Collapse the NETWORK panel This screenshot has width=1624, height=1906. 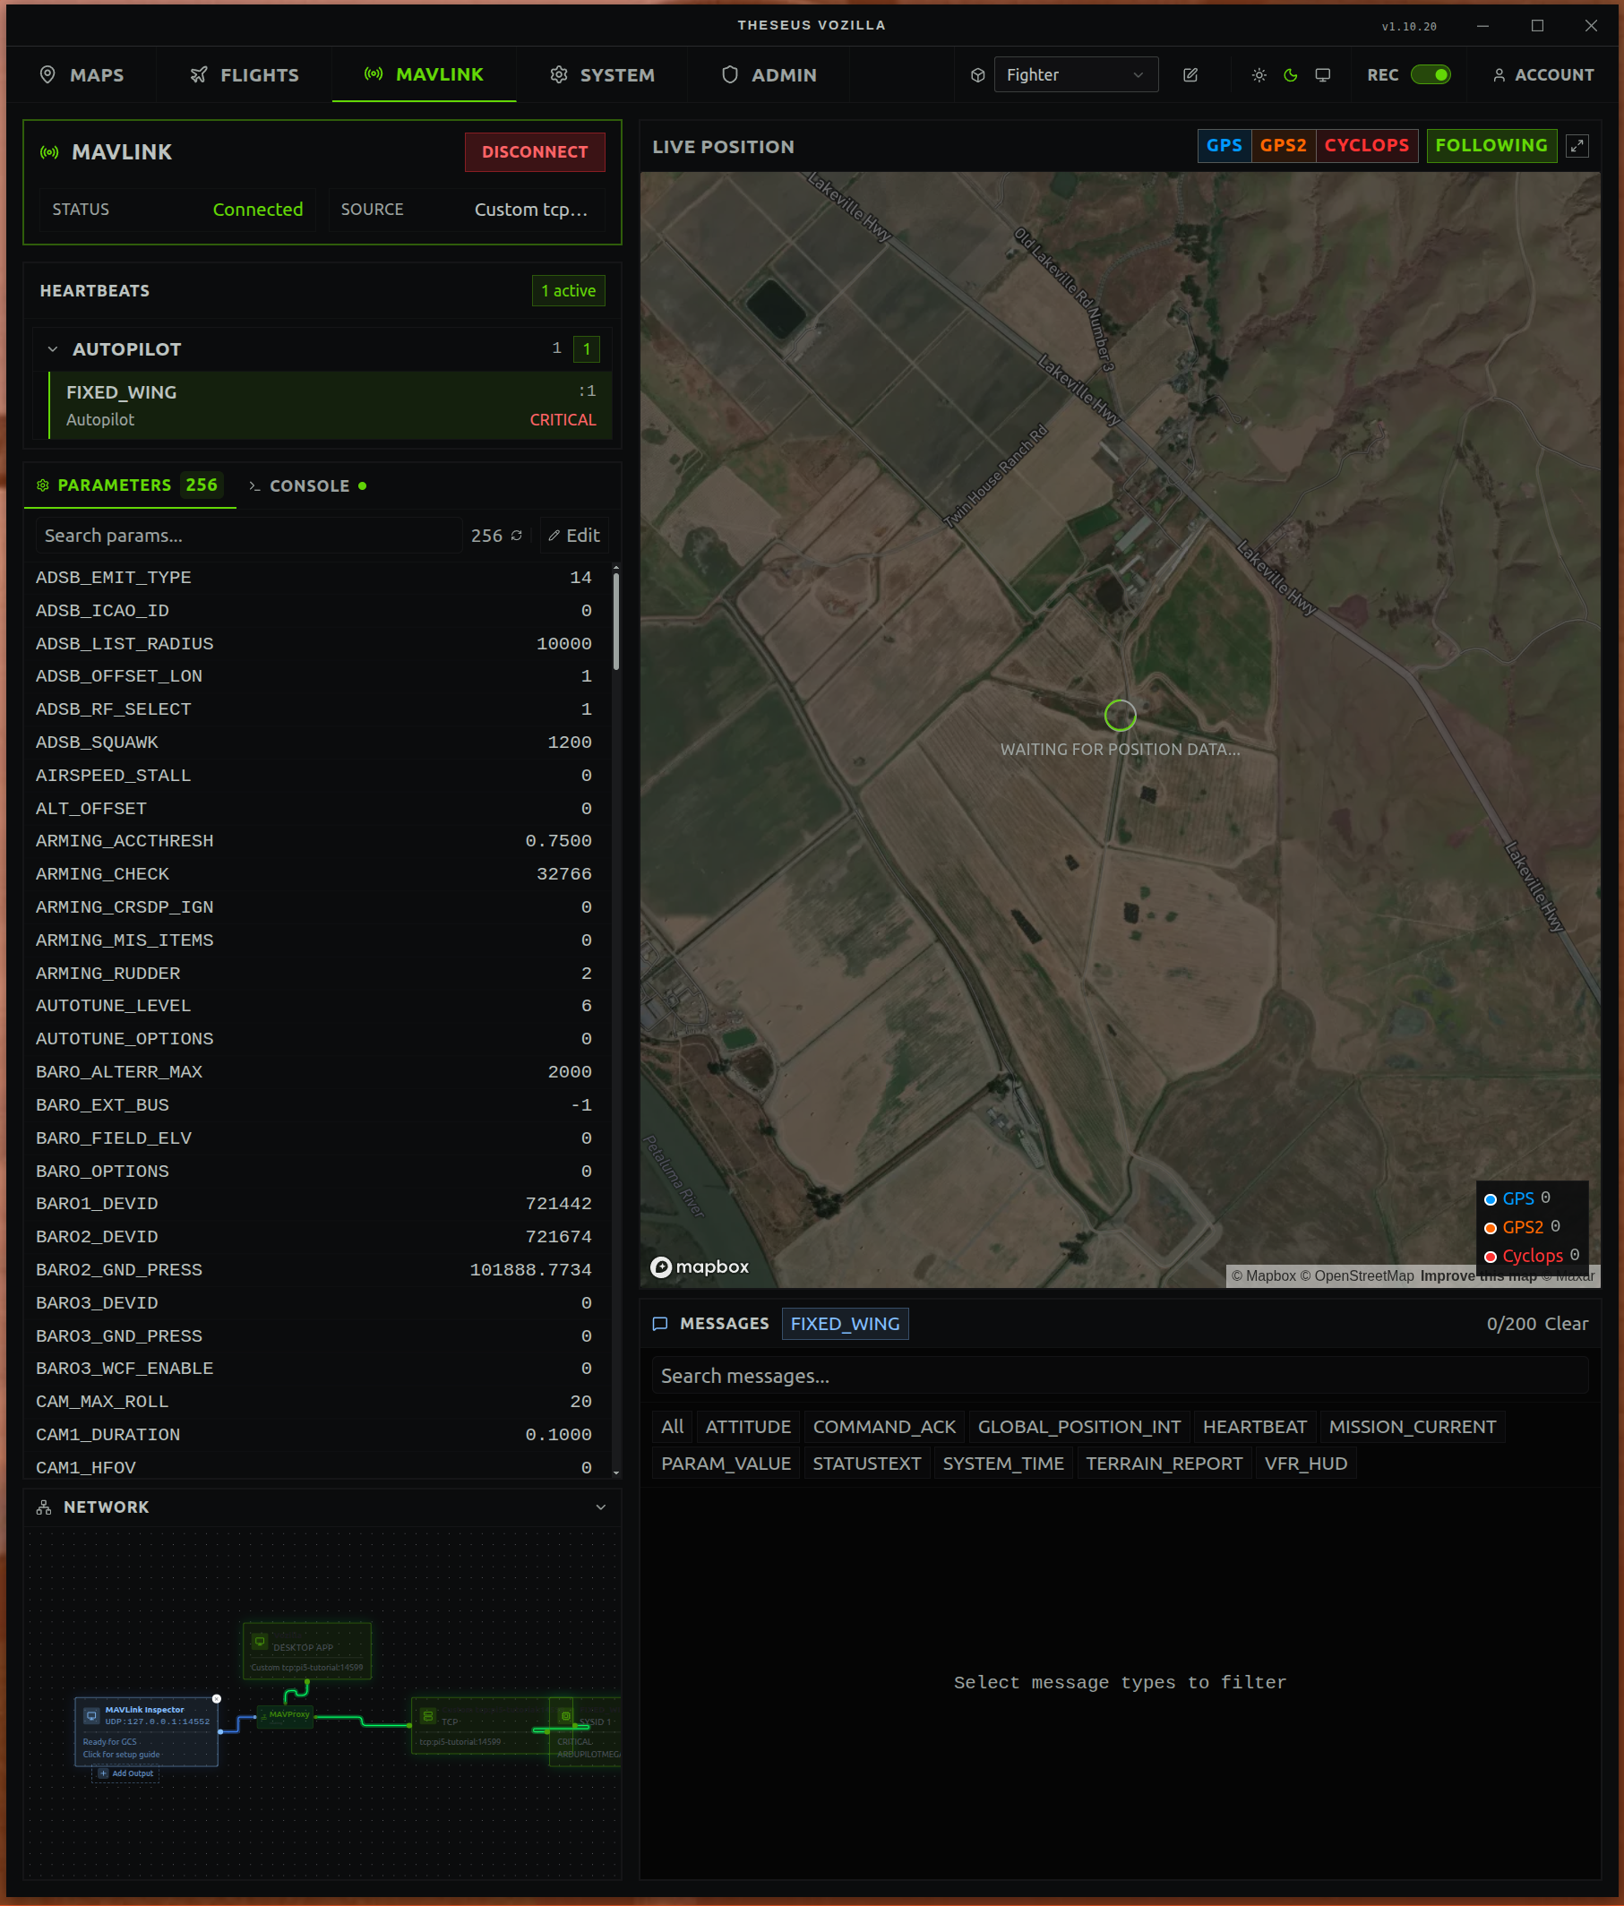tap(600, 1507)
